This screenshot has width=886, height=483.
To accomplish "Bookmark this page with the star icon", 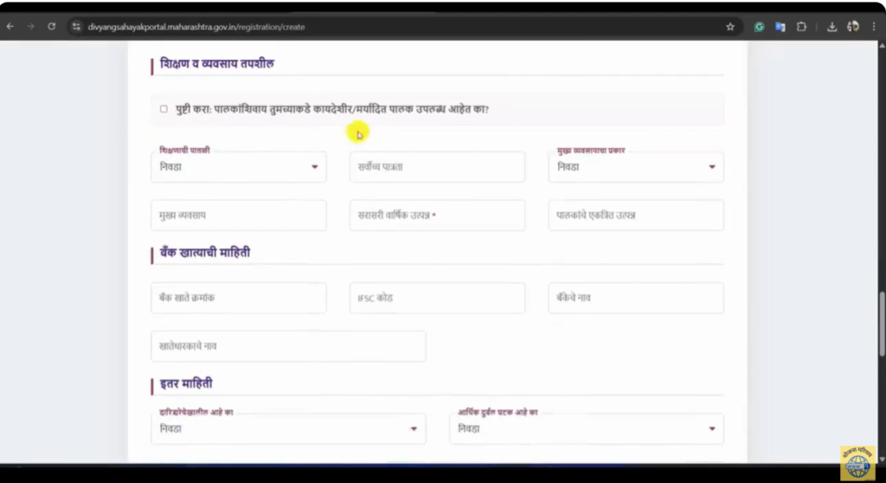I will (730, 27).
